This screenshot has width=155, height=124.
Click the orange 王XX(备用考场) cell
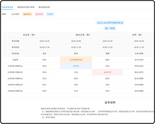click(x=76, y=60)
